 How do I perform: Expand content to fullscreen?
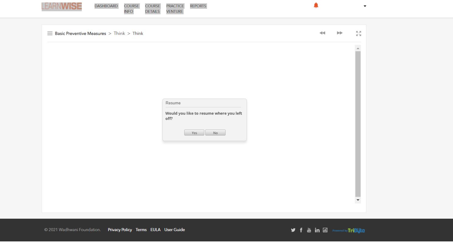pos(358,33)
